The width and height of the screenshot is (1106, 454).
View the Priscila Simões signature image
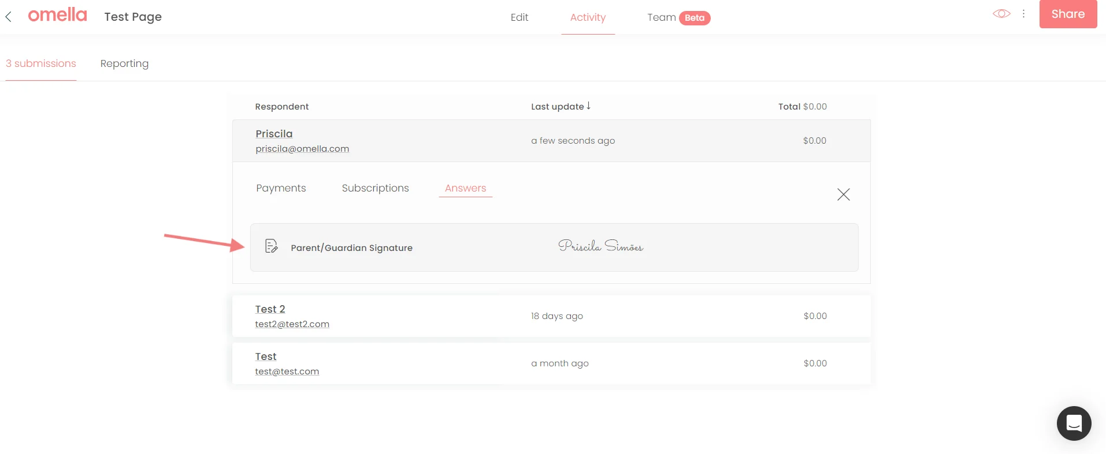point(600,246)
